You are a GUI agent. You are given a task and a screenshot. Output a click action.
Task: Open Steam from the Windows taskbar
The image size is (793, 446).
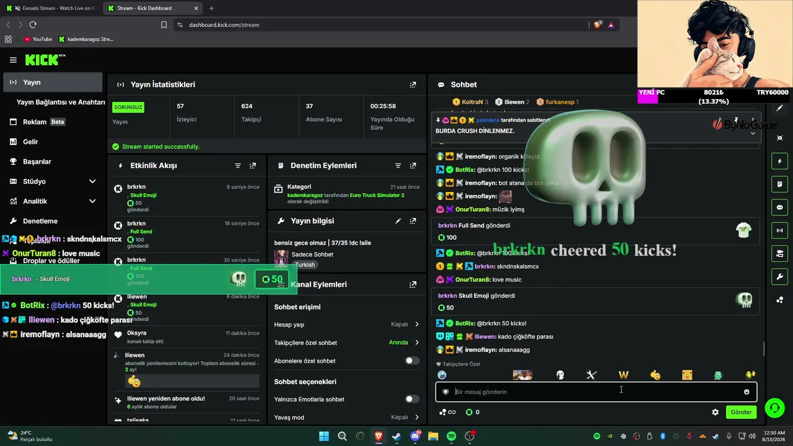[x=396, y=436]
